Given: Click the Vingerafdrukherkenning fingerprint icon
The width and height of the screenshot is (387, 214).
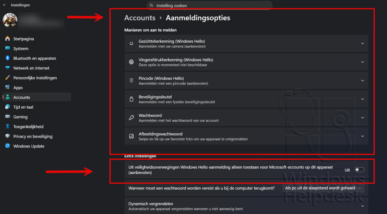Looking at the screenshot, I should 131,62.
